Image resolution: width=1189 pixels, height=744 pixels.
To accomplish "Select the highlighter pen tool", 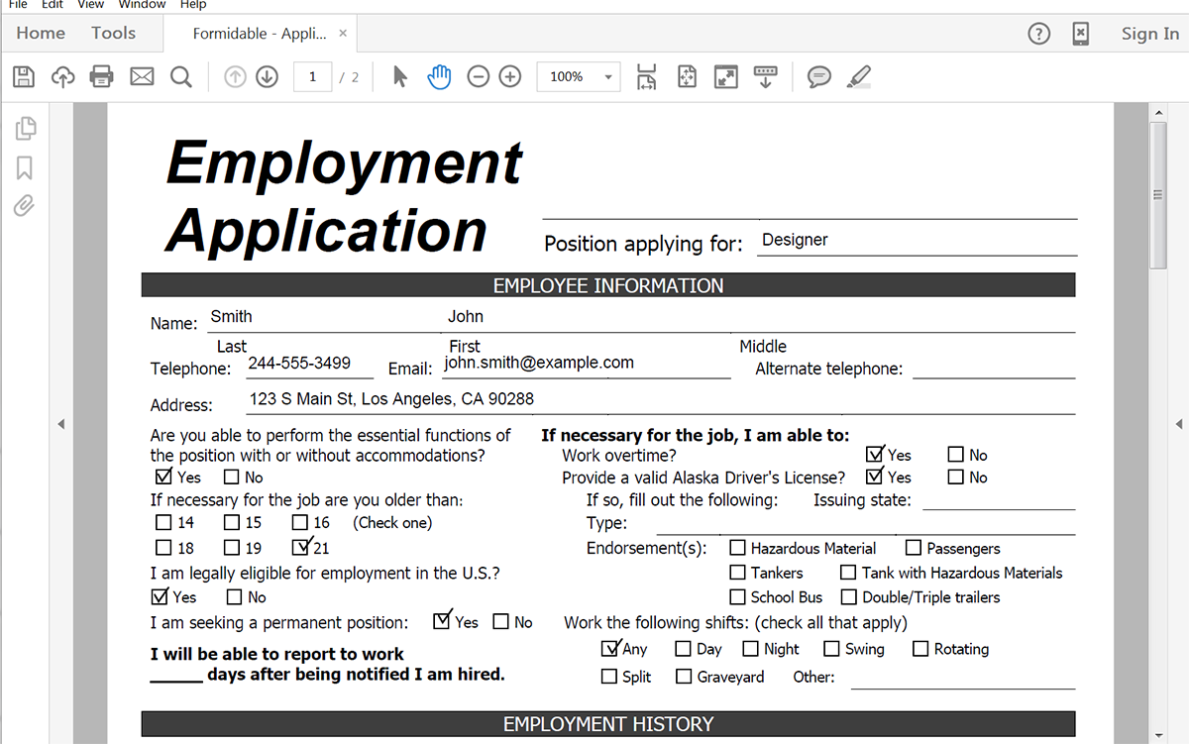I will [x=858, y=76].
